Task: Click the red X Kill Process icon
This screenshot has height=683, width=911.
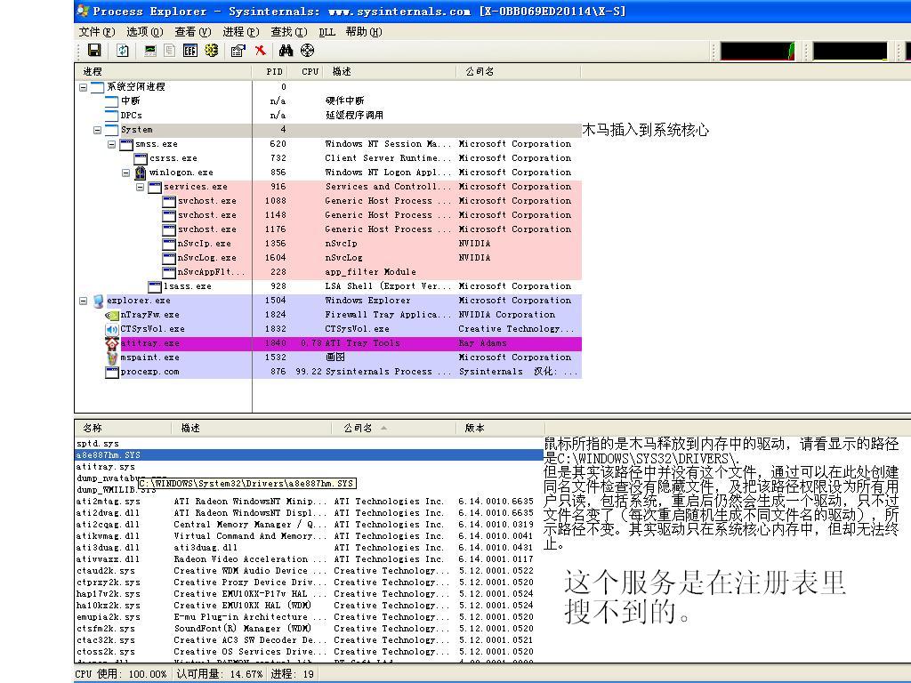Action: pyautogui.click(x=261, y=51)
